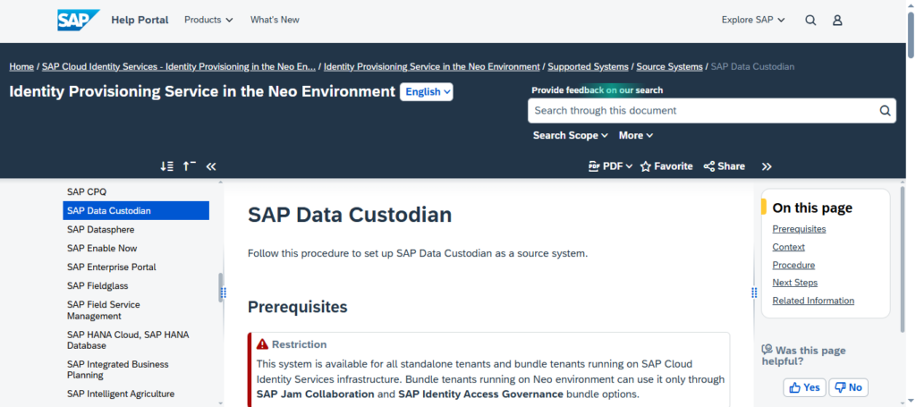The height and width of the screenshot is (407, 916).
Task: Jump to Next Steps in On this page
Action: pyautogui.click(x=794, y=283)
